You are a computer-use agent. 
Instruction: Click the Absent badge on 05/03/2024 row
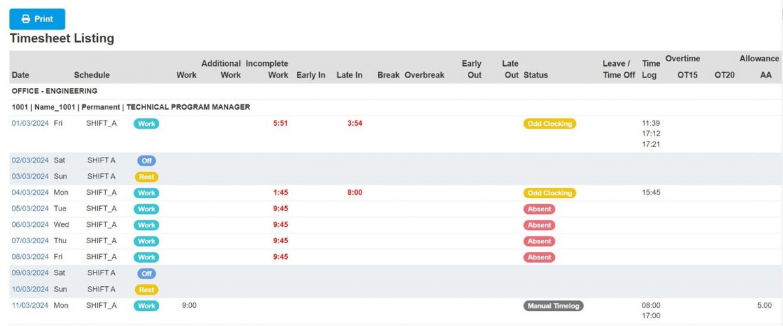[x=539, y=209]
